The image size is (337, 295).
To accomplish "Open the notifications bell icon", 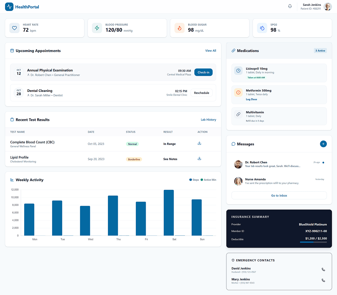I will [290, 6].
